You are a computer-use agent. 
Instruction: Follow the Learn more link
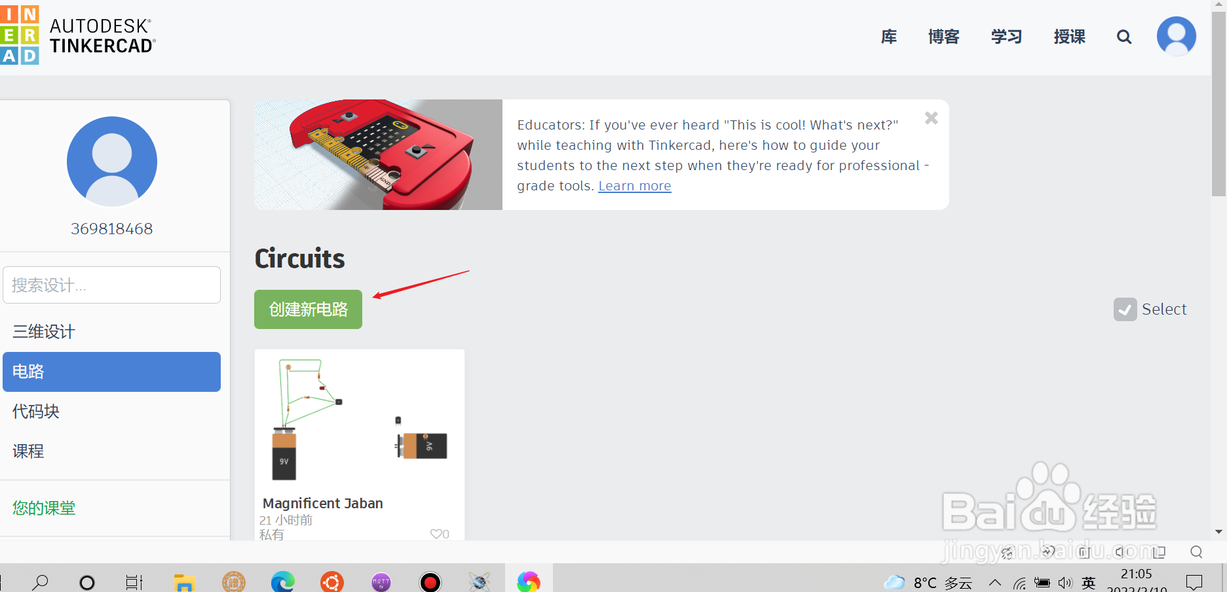(635, 186)
